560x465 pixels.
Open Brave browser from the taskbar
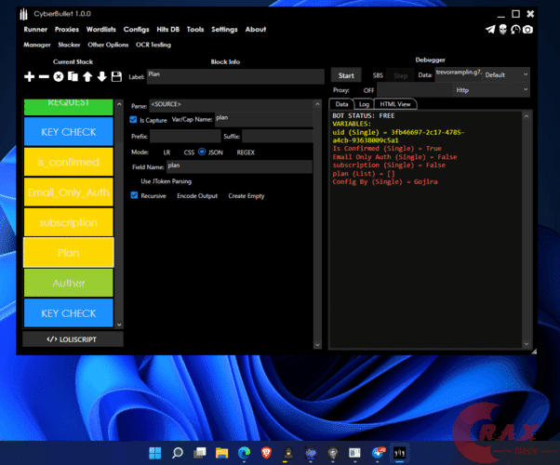(265, 452)
